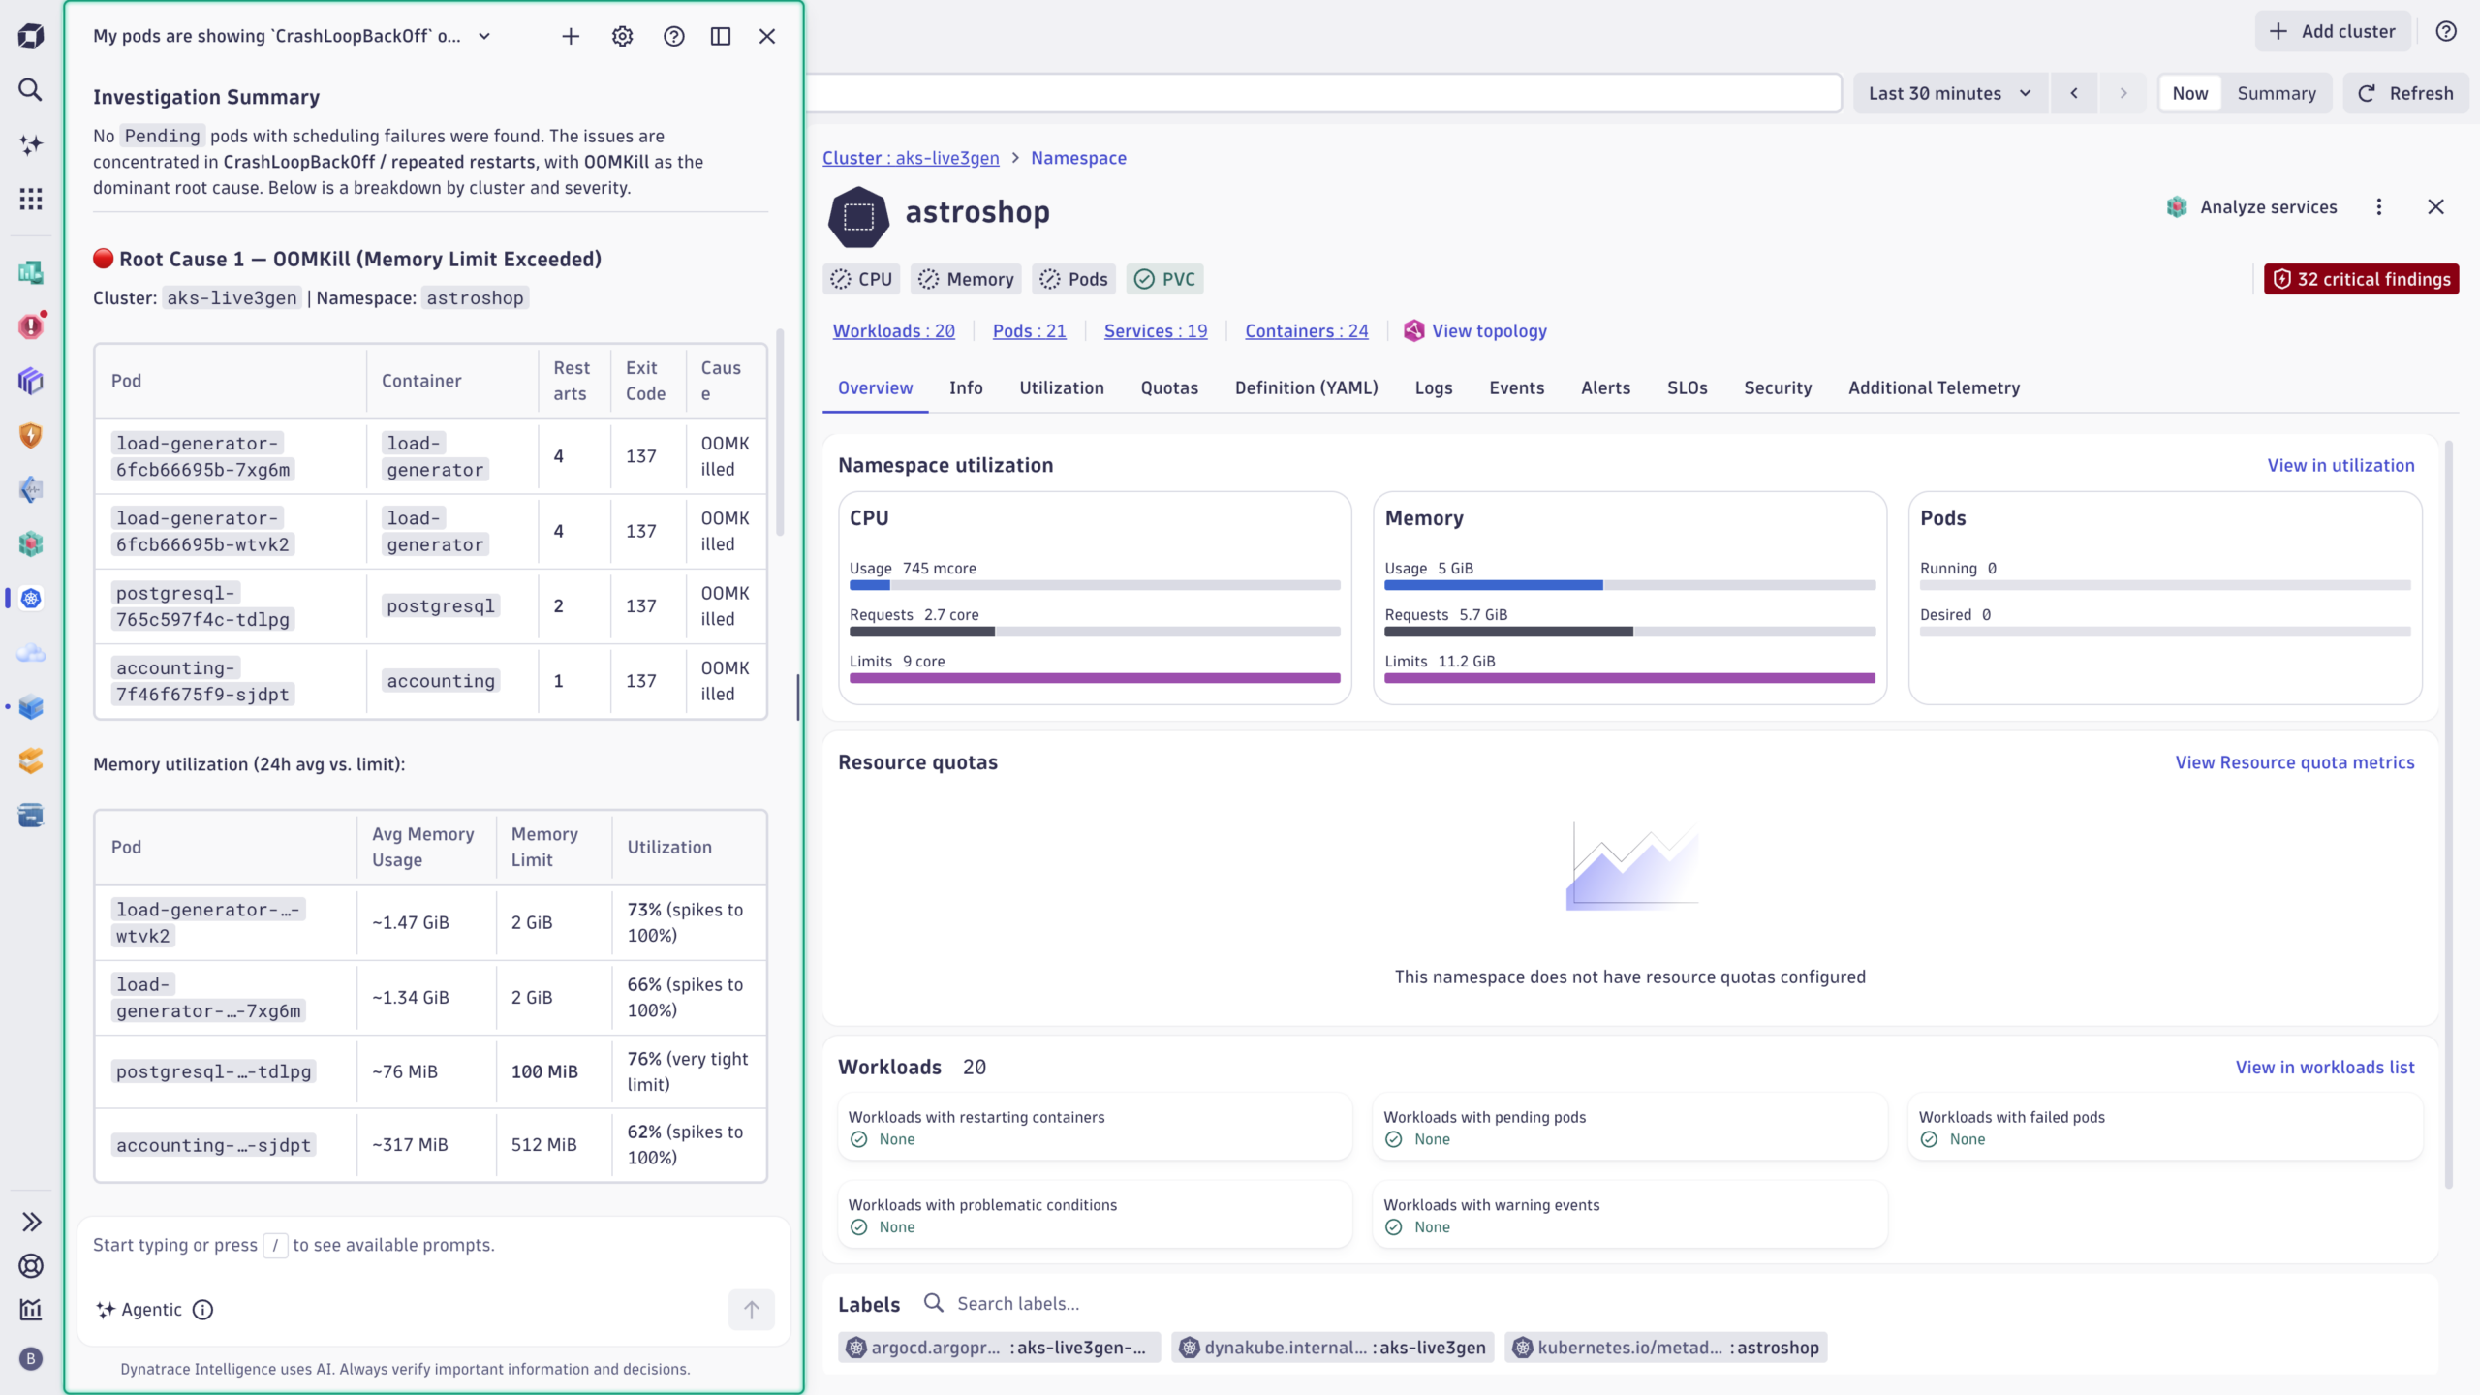Switch to the Definition (YAML) tab
Viewport: 2480px width, 1395px height.
(1307, 388)
